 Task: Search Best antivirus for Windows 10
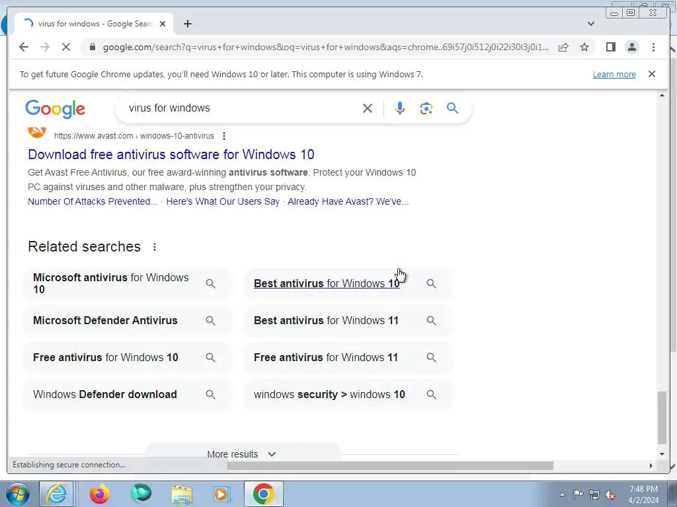[348, 283]
